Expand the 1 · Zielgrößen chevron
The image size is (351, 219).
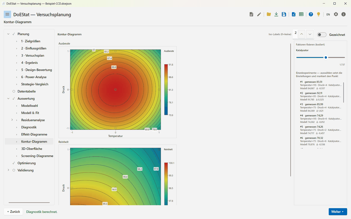[x=17, y=41]
